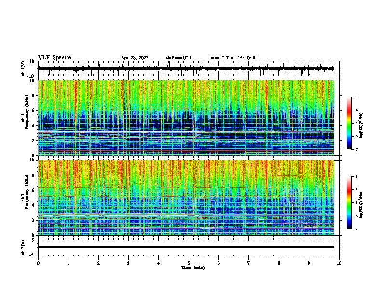This screenshot has height=295, width=382.
Task: Click the ch.1 color bar log(PSD) label
Action: (361, 126)
